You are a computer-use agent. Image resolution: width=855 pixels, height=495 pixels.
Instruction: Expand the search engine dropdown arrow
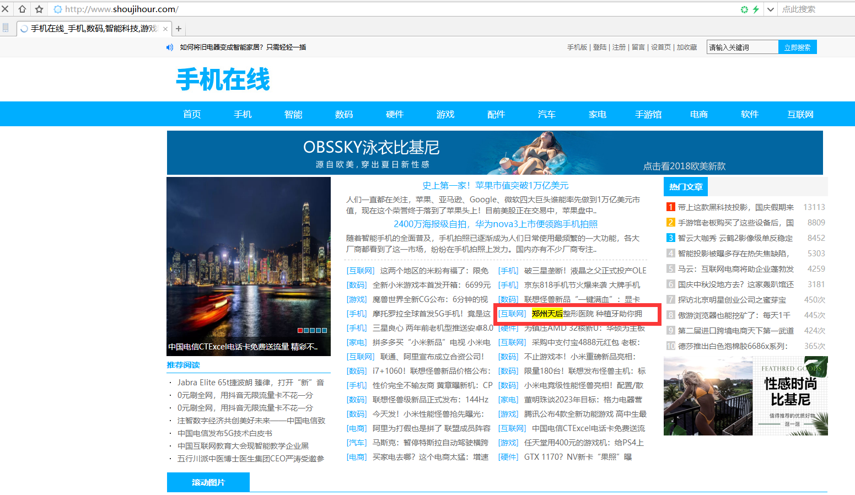coord(771,9)
